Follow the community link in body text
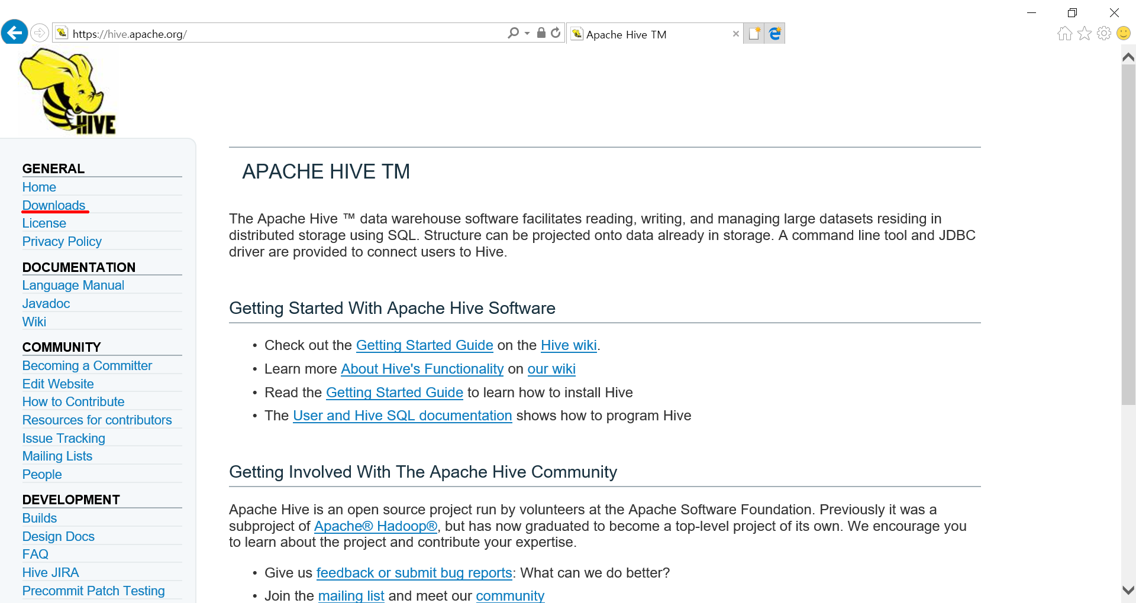The image size is (1136, 603). (x=510, y=596)
